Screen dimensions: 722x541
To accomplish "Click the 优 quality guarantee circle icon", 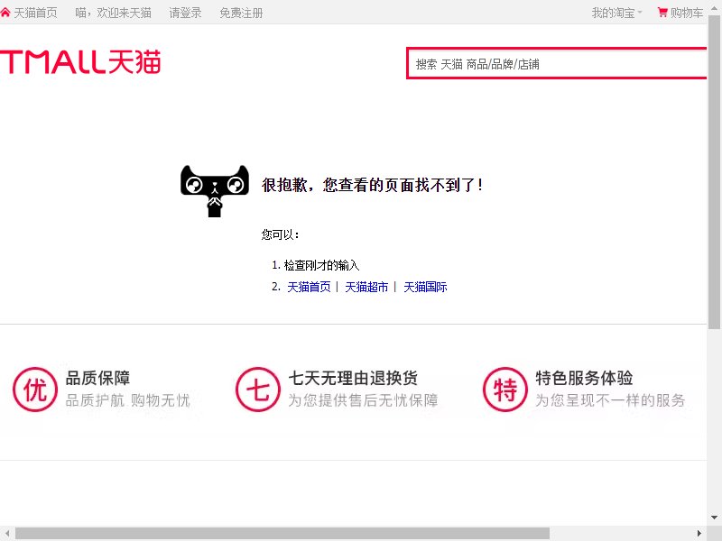I will [x=35, y=390].
